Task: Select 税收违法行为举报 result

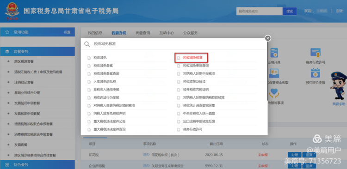Action: 106,97
